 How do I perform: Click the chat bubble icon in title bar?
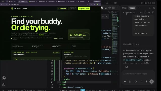point(107,3)
